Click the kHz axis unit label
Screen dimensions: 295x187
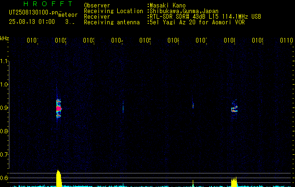coord(4,38)
